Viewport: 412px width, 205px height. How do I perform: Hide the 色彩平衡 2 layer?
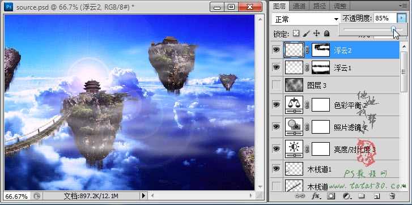[276, 104]
